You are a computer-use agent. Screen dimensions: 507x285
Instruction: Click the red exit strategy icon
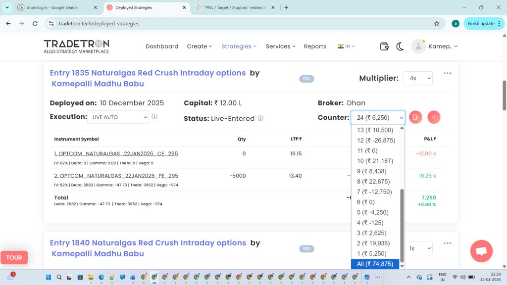(x=416, y=117)
